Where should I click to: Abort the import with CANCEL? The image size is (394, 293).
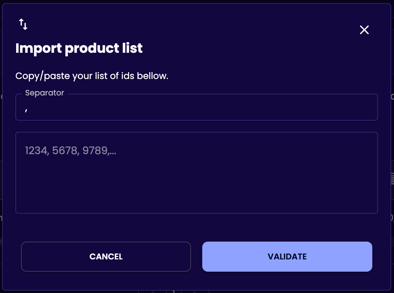(106, 257)
